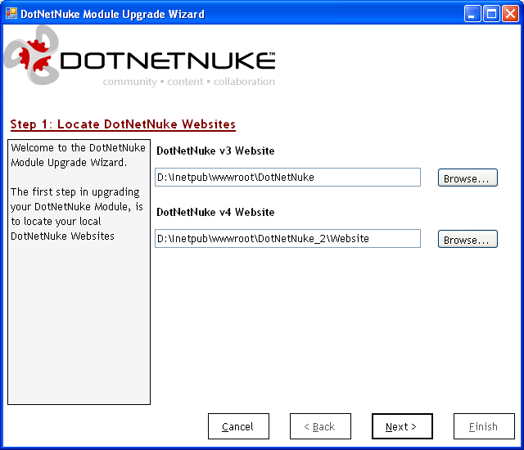Browse for the DotNetNuke v3 Website folder

pyautogui.click(x=468, y=178)
